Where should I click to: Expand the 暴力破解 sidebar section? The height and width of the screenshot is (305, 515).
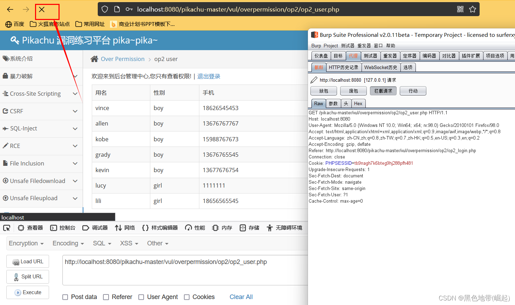41,76
